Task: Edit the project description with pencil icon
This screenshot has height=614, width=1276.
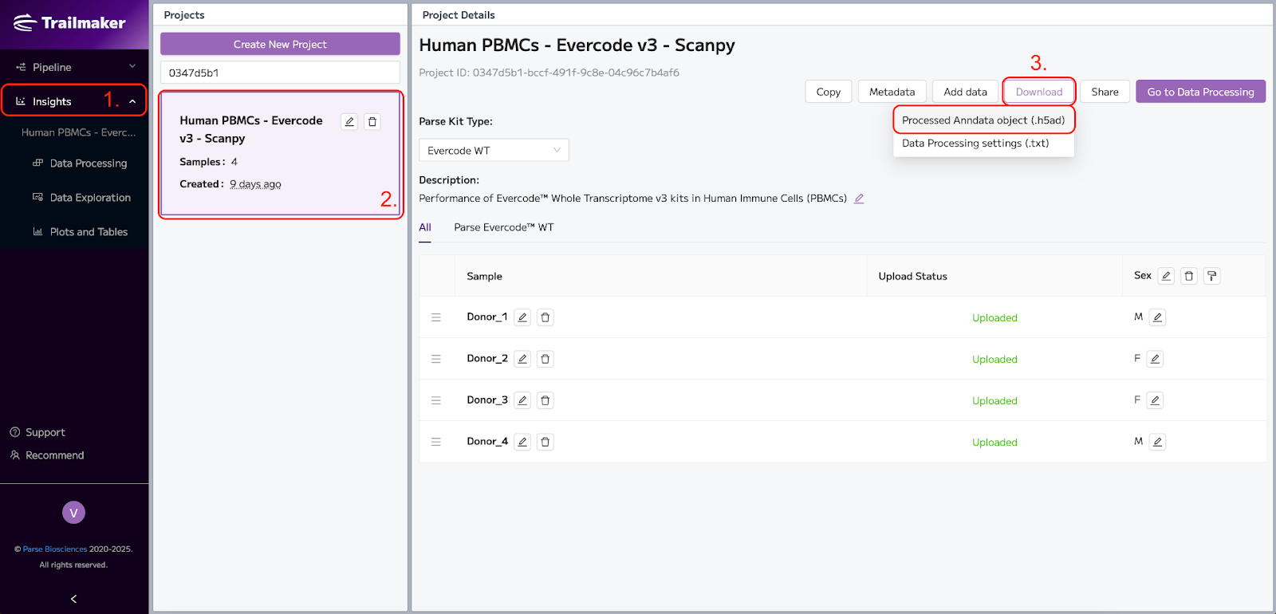Action: click(859, 199)
